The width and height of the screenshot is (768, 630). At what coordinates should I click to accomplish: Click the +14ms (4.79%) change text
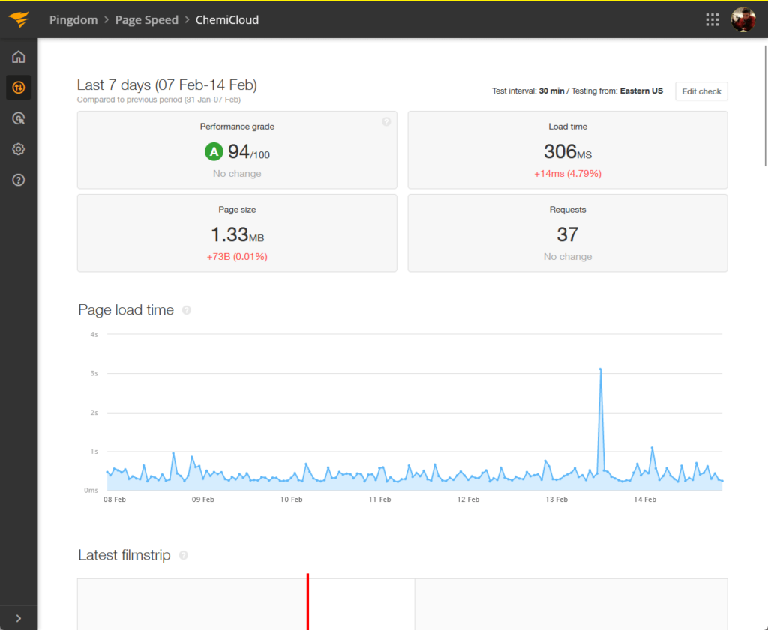point(568,174)
